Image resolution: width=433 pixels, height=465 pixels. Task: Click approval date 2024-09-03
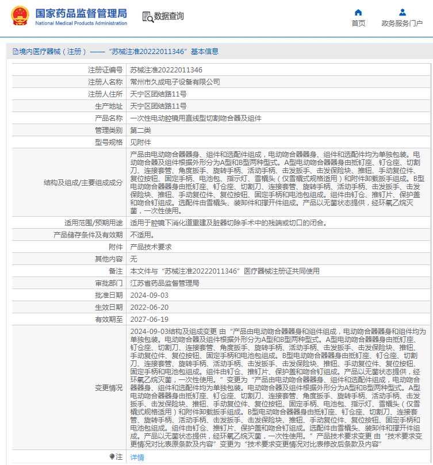click(150, 295)
